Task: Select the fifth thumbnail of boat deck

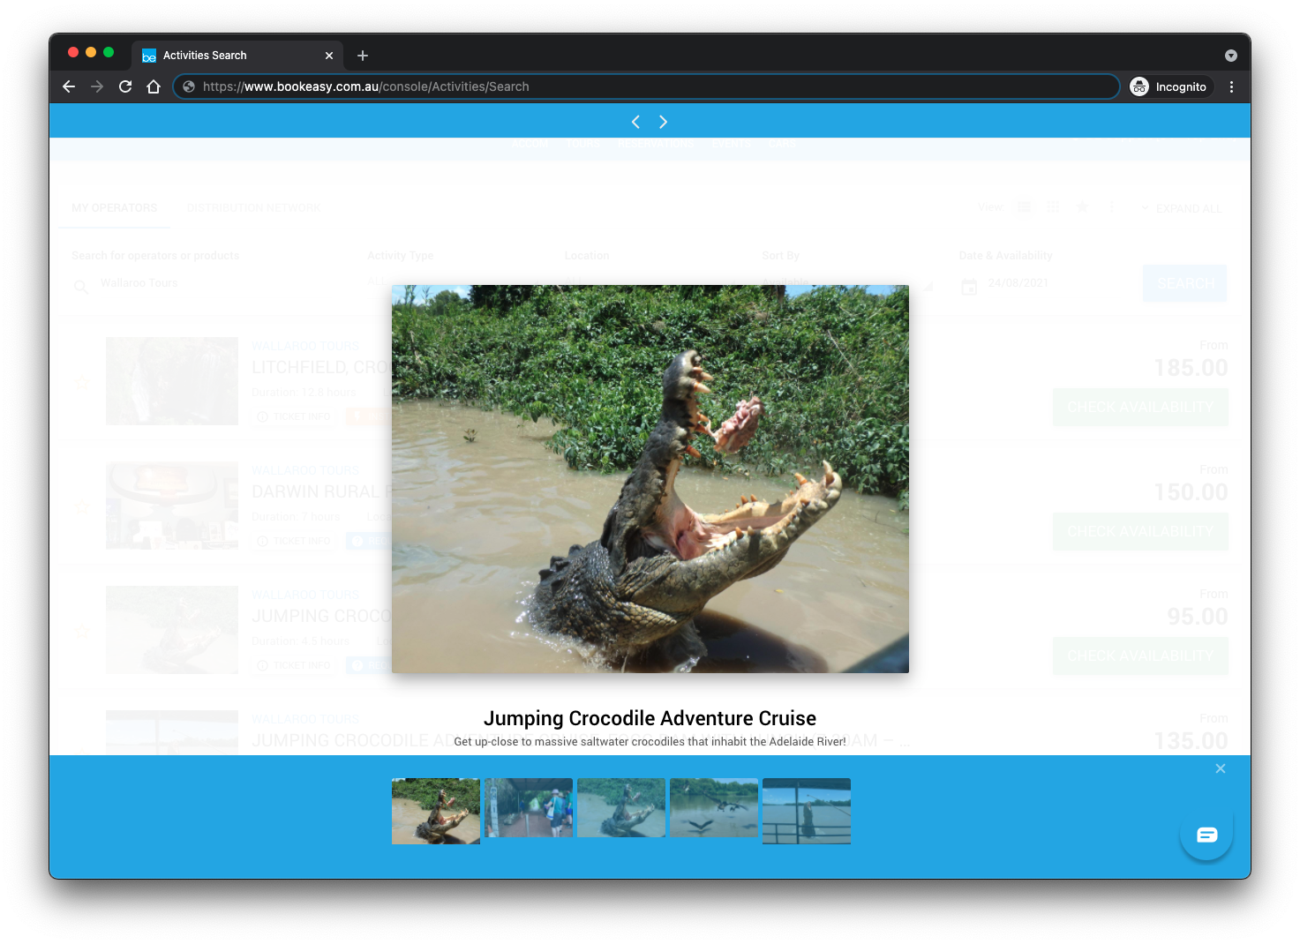Action: point(807,811)
